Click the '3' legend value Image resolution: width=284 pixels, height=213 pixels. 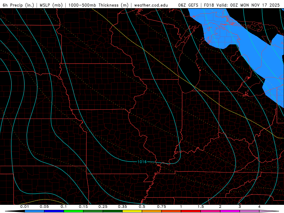(x=240, y=207)
